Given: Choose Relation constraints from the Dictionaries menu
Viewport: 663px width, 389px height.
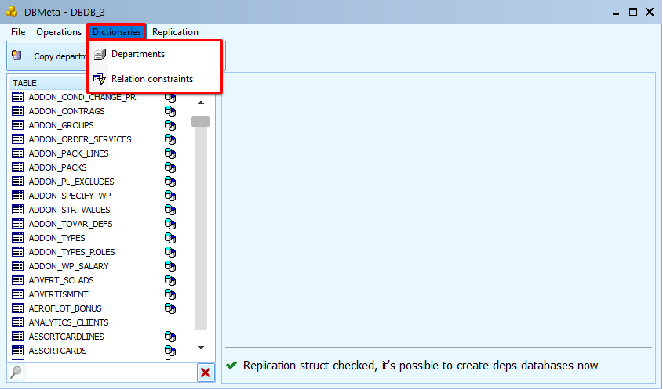Looking at the screenshot, I should [152, 79].
